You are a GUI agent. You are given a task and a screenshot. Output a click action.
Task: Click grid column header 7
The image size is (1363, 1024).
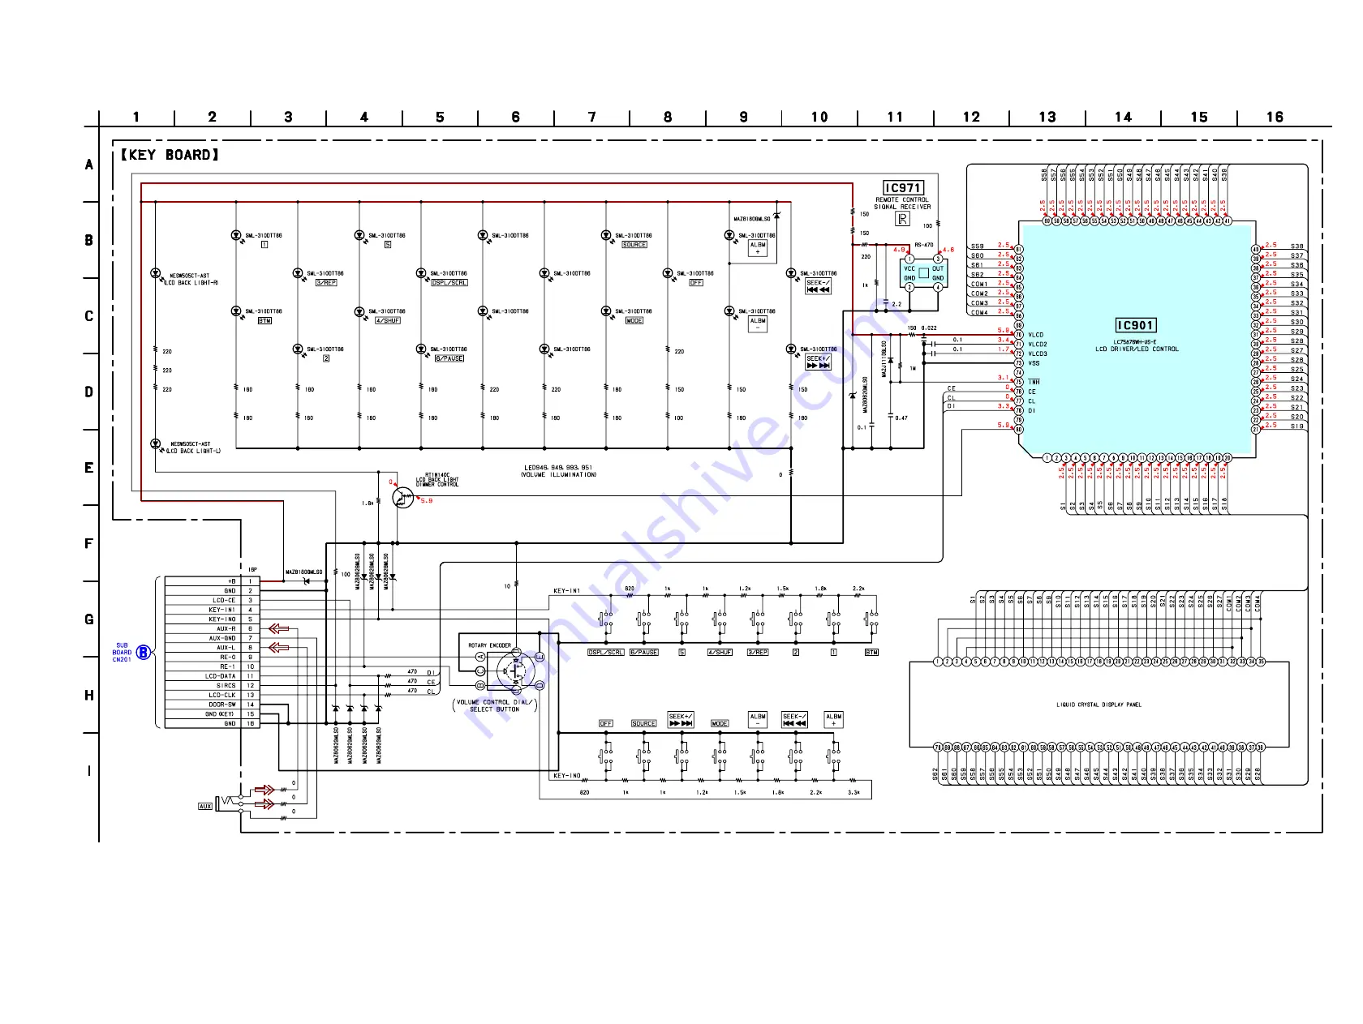pos(591,117)
